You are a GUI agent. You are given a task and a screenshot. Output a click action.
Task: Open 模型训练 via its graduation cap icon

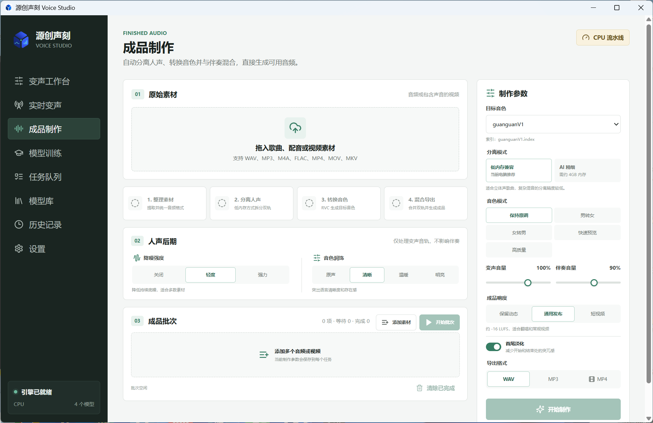coord(19,153)
